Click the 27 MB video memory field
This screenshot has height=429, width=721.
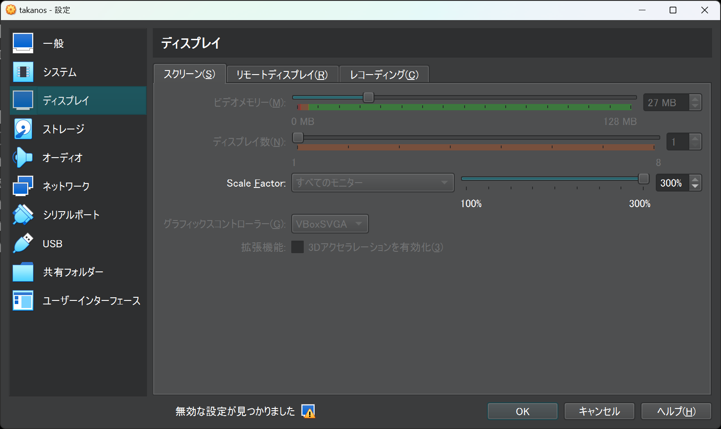(667, 102)
